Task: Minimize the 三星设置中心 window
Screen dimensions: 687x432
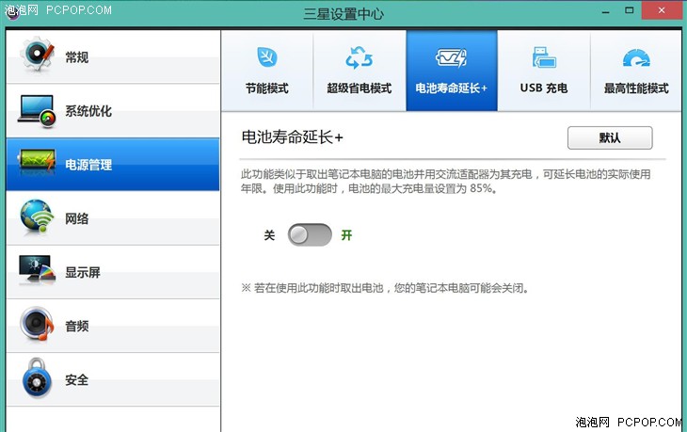Action: click(x=605, y=11)
